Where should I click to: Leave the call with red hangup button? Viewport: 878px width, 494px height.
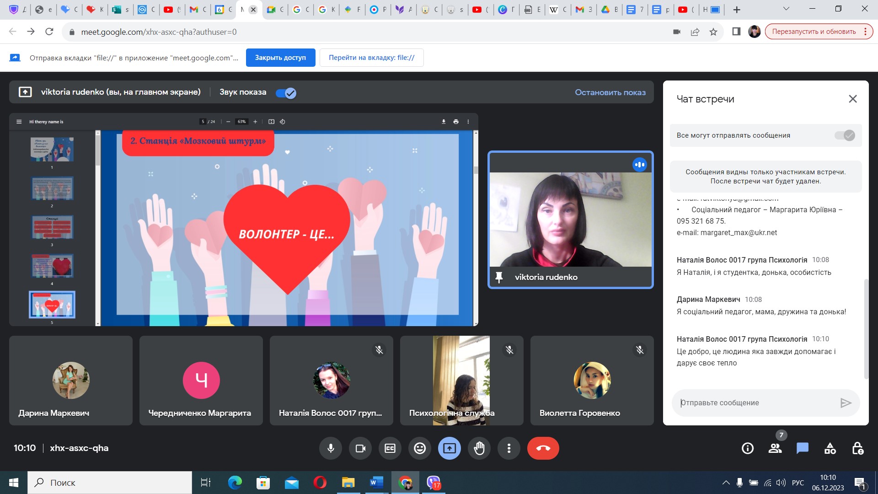click(543, 448)
